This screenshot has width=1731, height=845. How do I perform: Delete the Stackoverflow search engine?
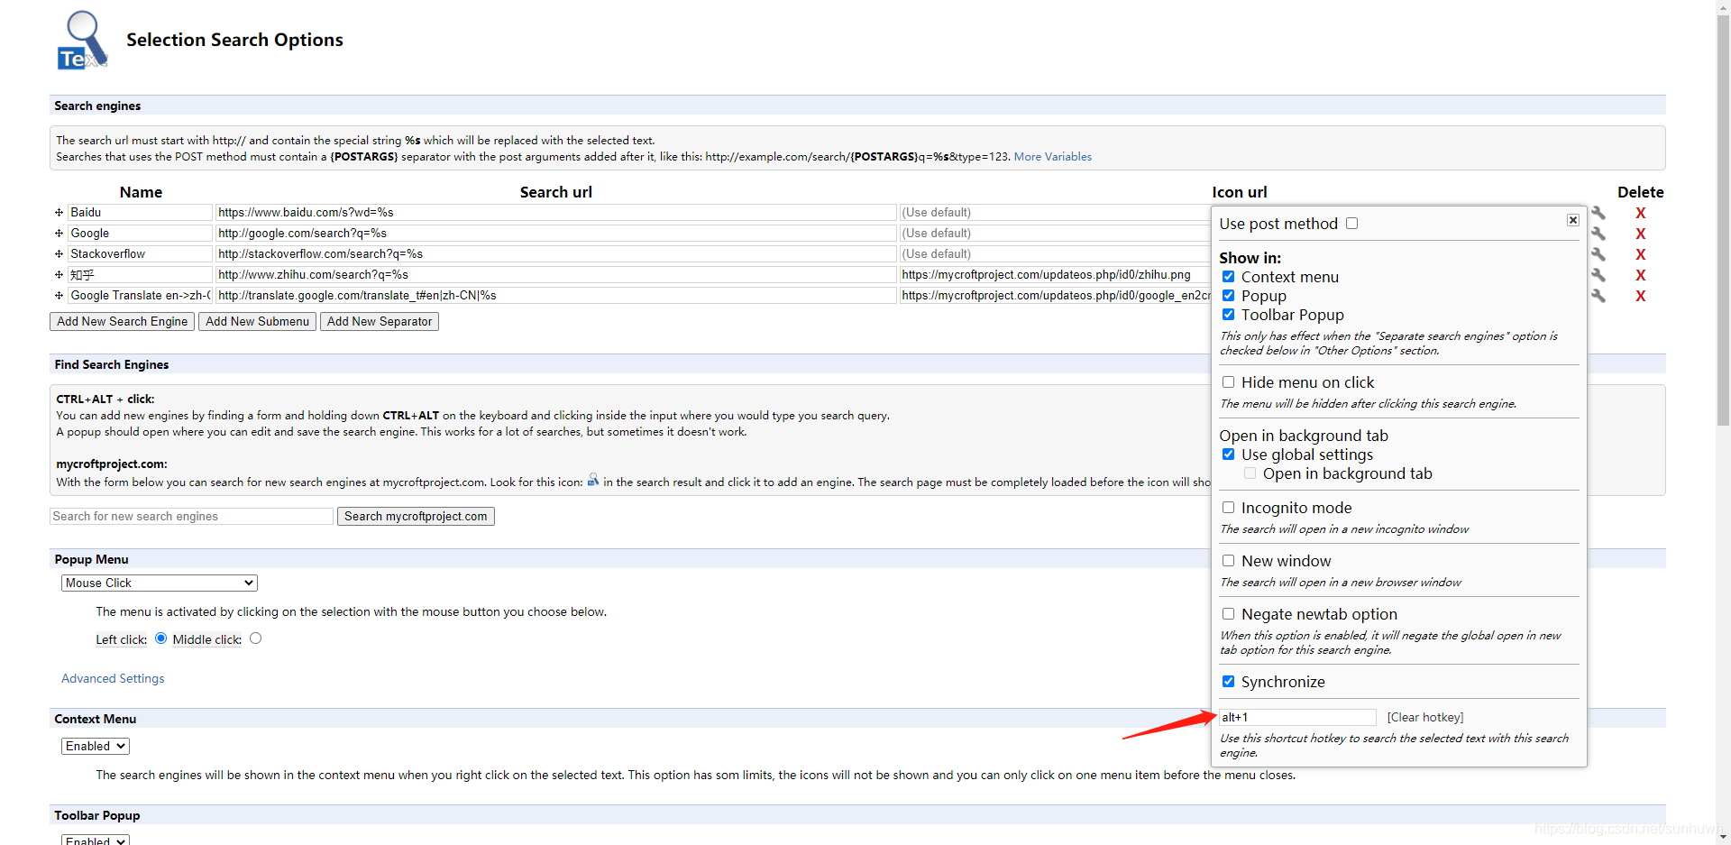click(x=1641, y=254)
